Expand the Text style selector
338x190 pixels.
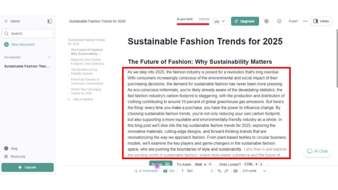[x=197, y=171]
